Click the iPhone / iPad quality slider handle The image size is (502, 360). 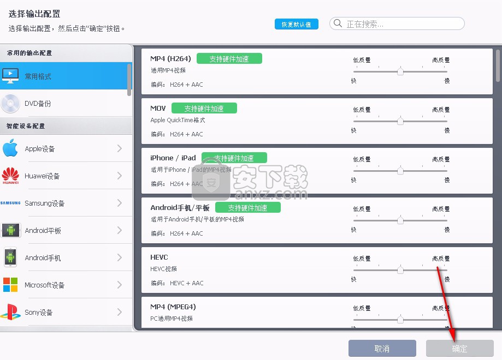tap(400, 170)
